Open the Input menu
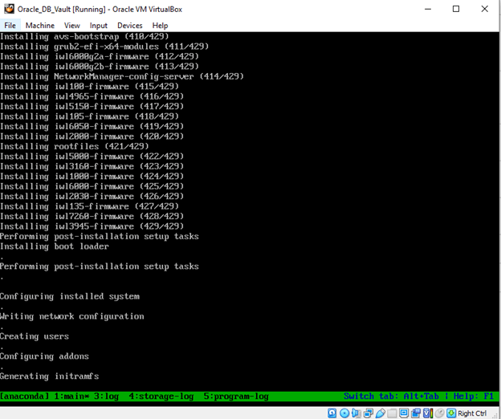 [x=99, y=25]
